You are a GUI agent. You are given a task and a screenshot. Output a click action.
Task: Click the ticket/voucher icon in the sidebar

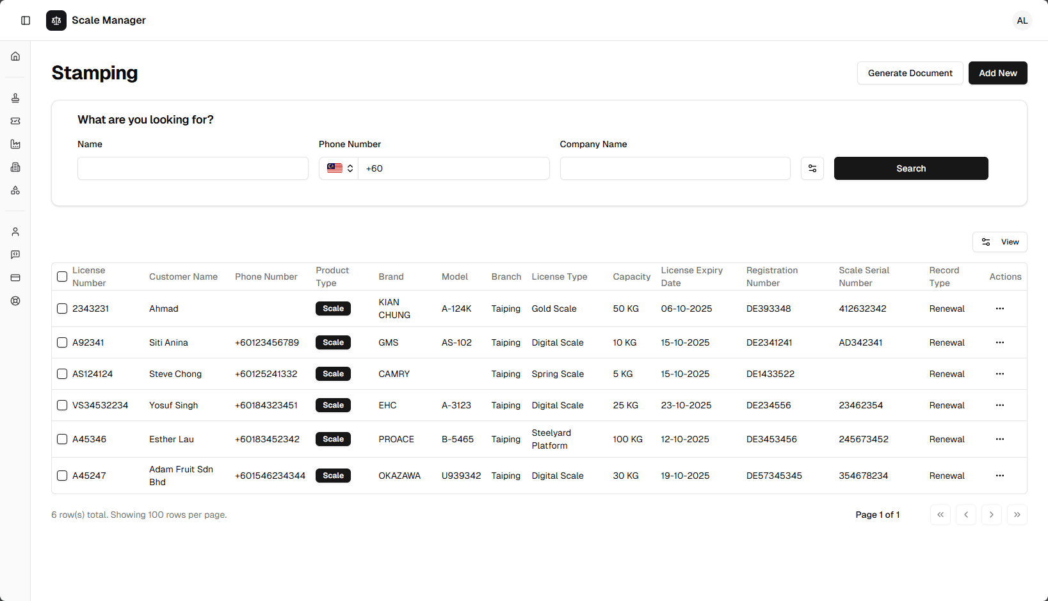coord(15,121)
